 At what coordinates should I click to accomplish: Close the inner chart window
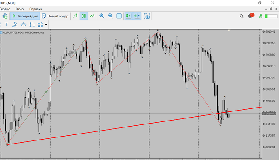pyautogui.click(x=276, y=9)
